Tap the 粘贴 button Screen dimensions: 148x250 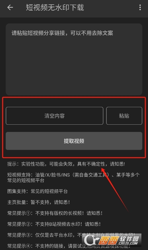124,116
